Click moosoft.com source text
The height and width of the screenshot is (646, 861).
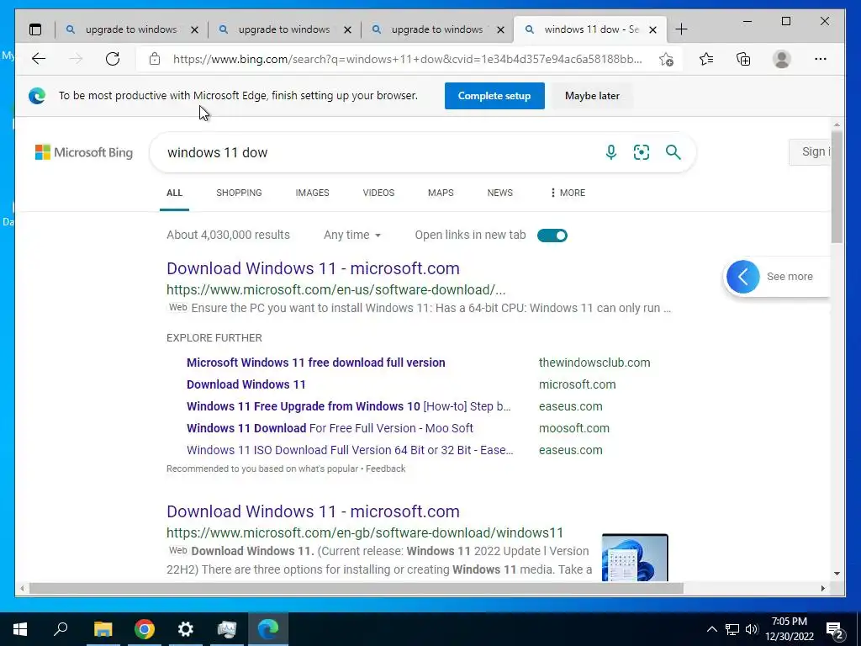tap(573, 428)
